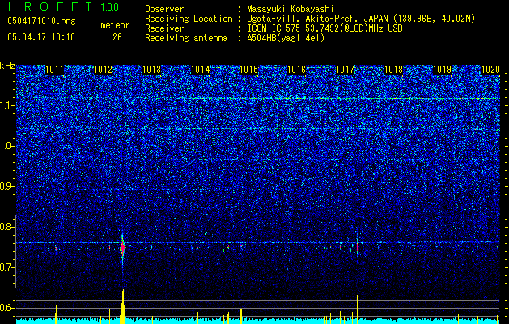
Task: Click the 0.7 kHz axis label
Action: [x=6, y=267]
